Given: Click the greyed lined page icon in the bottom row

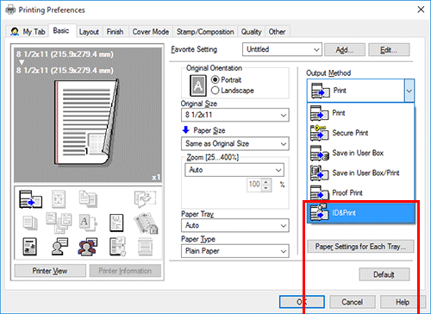Looking at the screenshot, I should pos(145,247).
